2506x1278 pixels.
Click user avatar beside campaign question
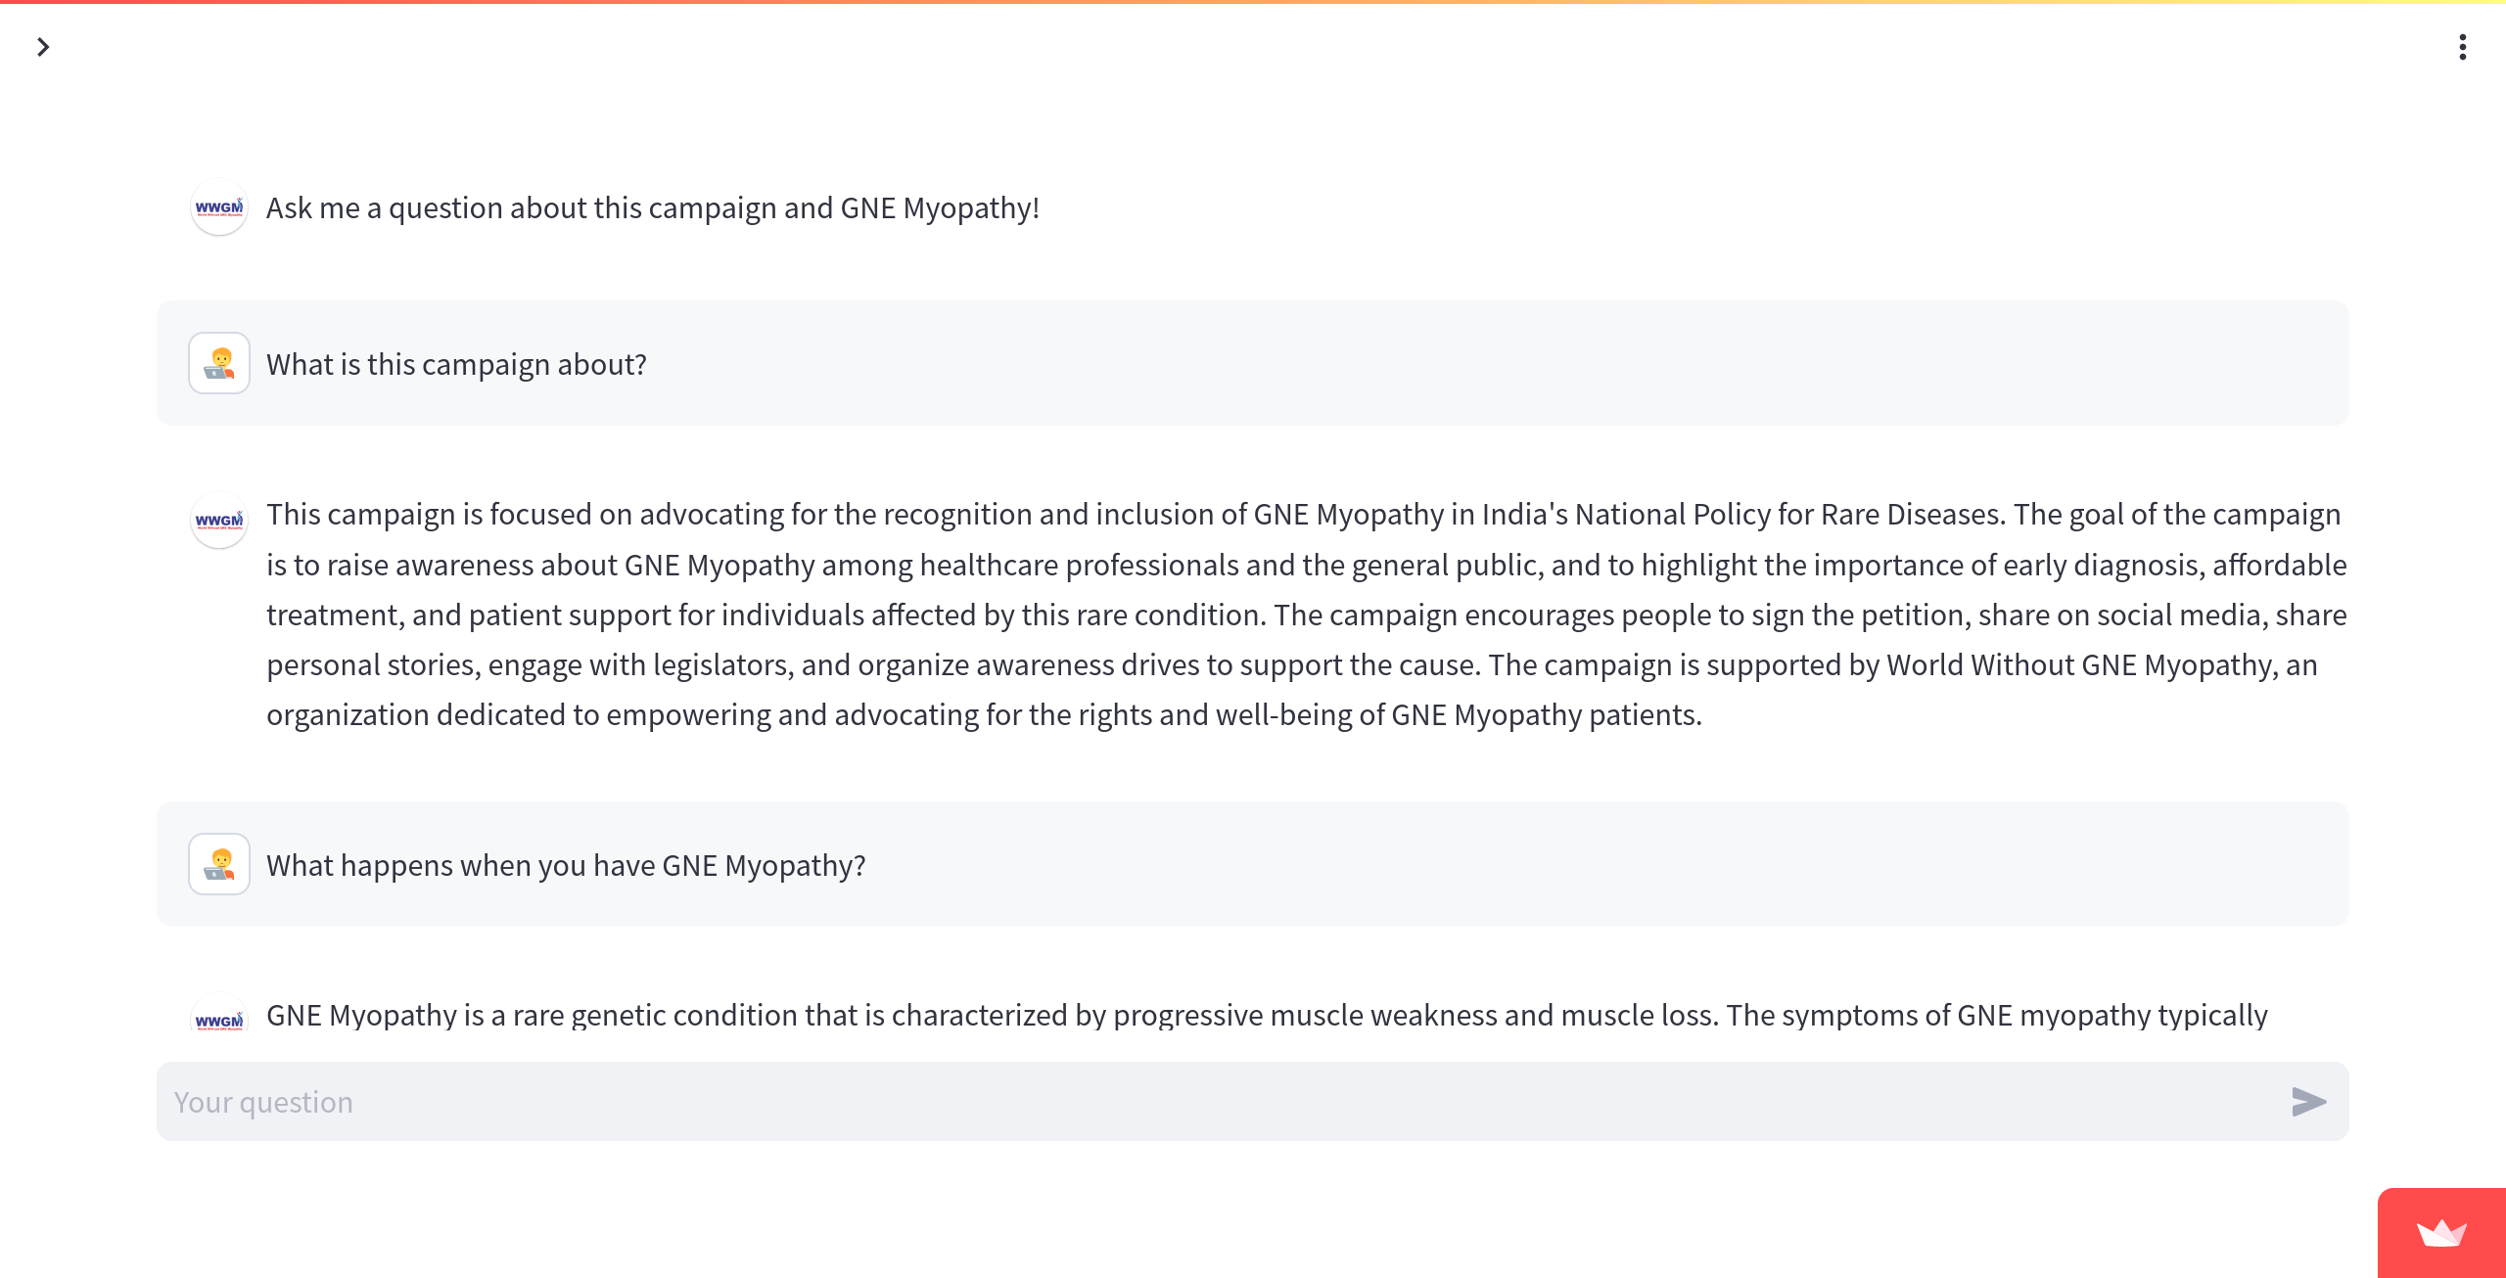[219, 363]
